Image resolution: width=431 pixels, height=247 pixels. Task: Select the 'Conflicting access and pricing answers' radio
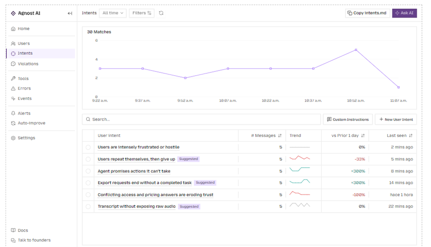[88, 195]
